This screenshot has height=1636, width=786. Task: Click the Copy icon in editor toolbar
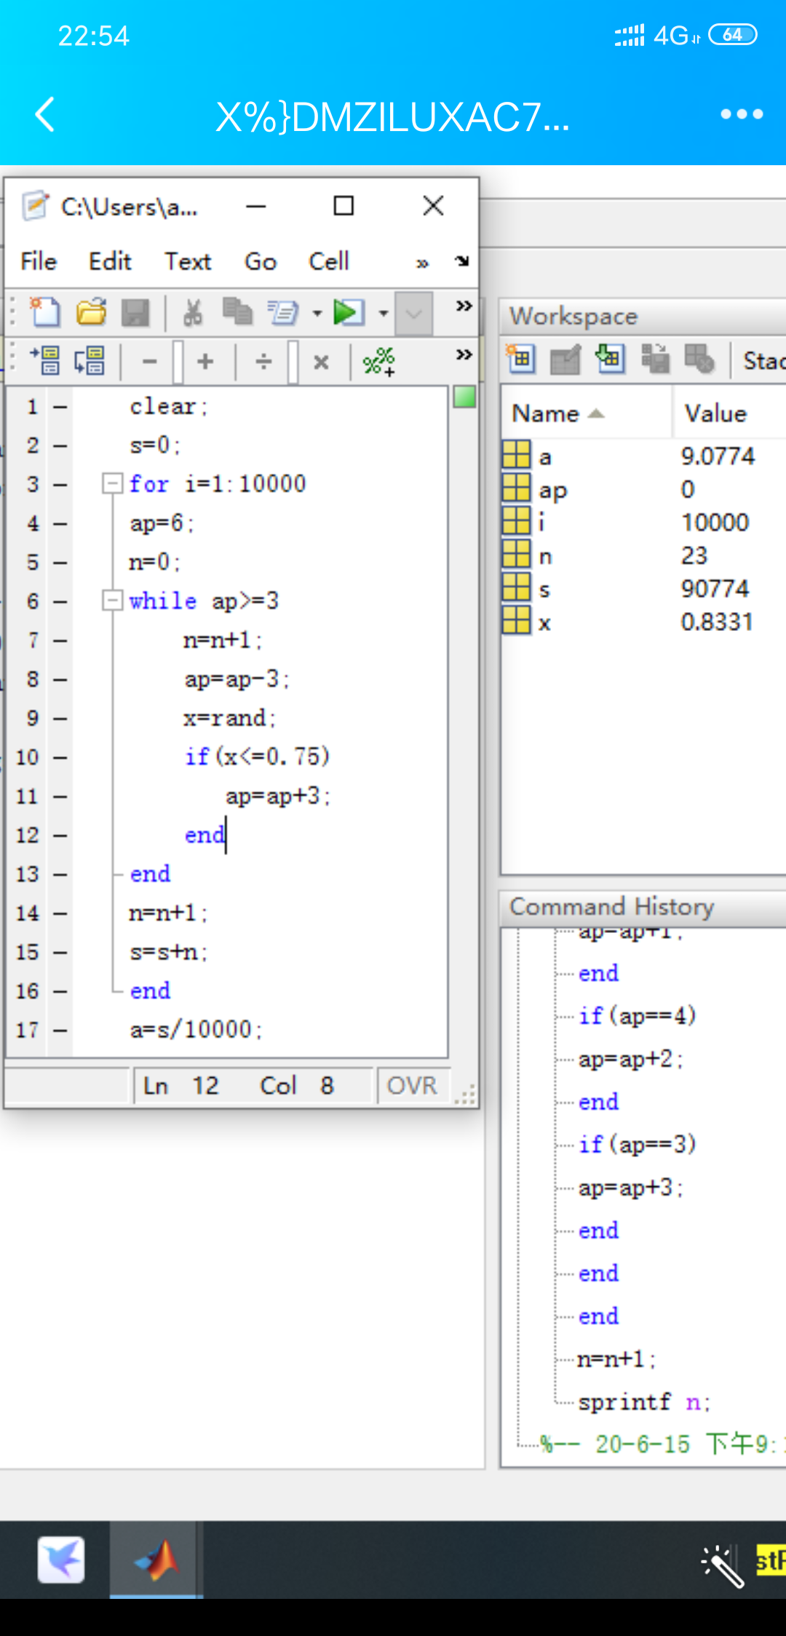[237, 311]
